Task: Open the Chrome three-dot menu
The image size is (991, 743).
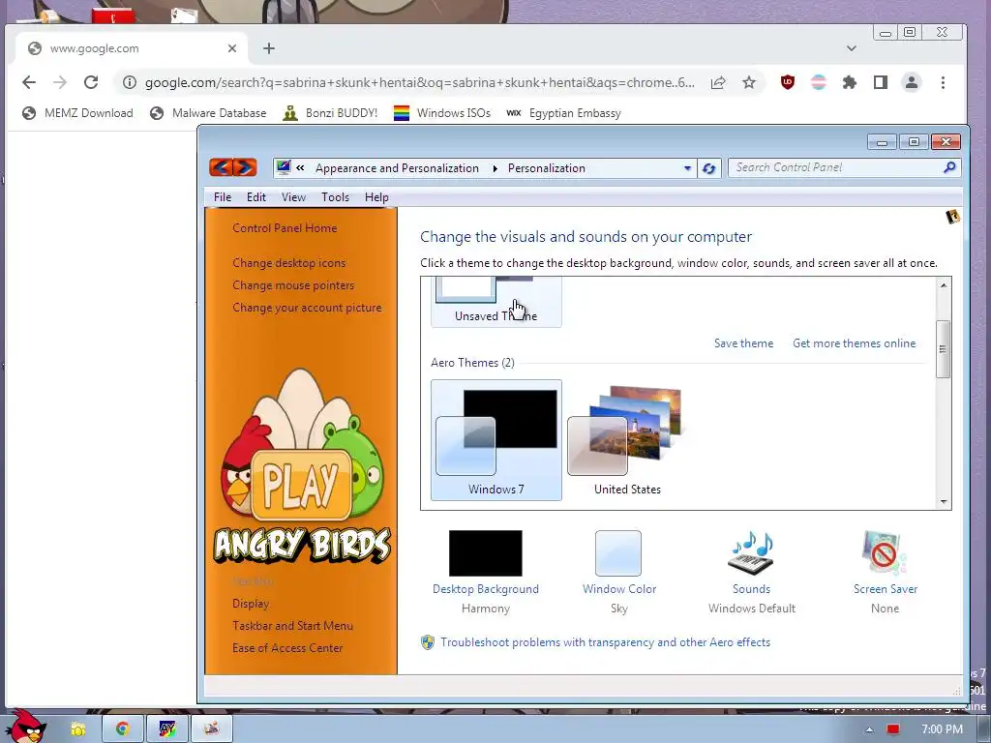Action: (943, 82)
